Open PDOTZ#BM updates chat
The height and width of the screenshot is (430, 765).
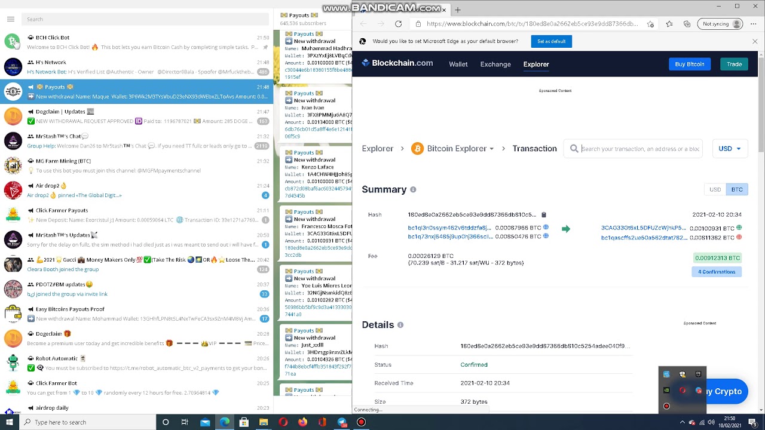pos(136,289)
